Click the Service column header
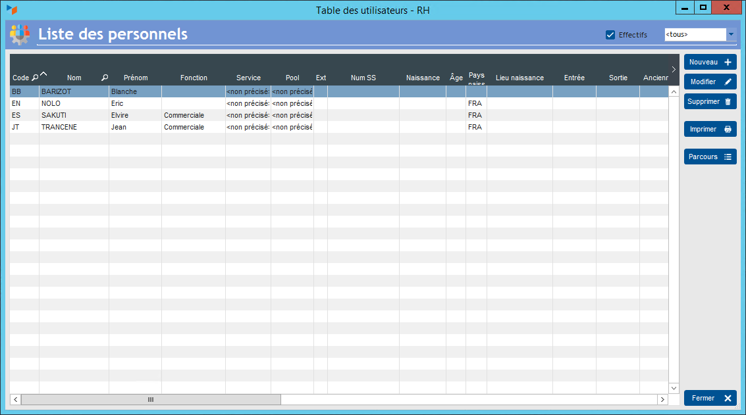The image size is (746, 415). [x=248, y=78]
